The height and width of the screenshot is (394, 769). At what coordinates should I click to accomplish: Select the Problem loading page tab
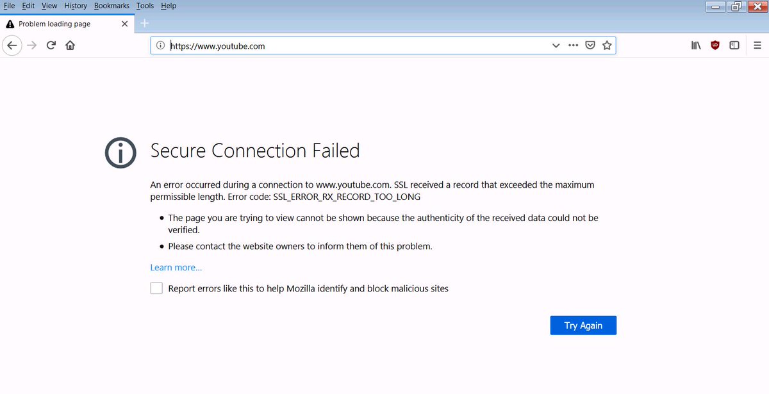point(66,24)
